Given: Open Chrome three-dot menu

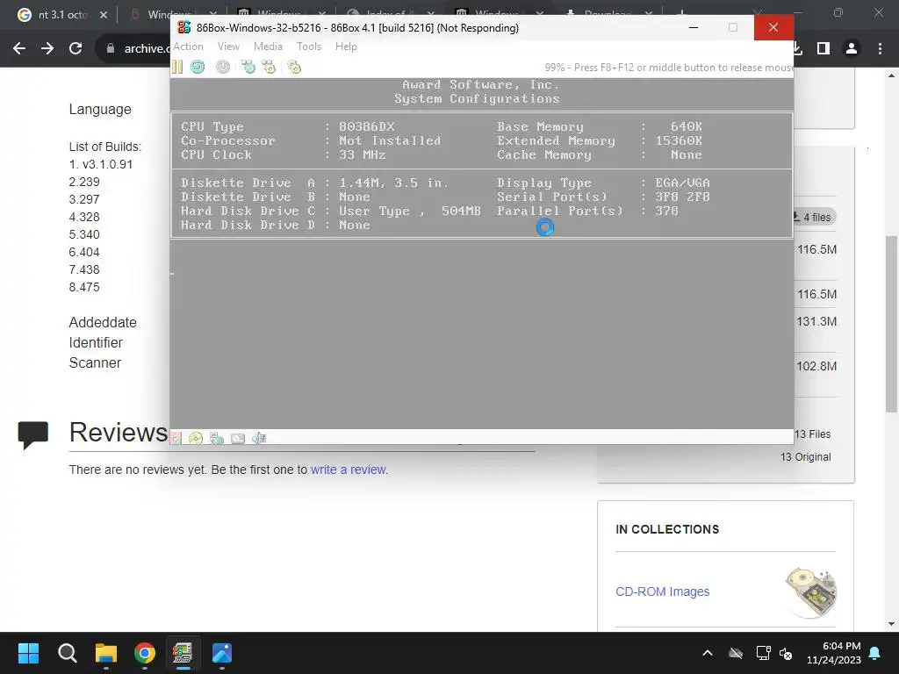Looking at the screenshot, I should pyautogui.click(x=880, y=49).
